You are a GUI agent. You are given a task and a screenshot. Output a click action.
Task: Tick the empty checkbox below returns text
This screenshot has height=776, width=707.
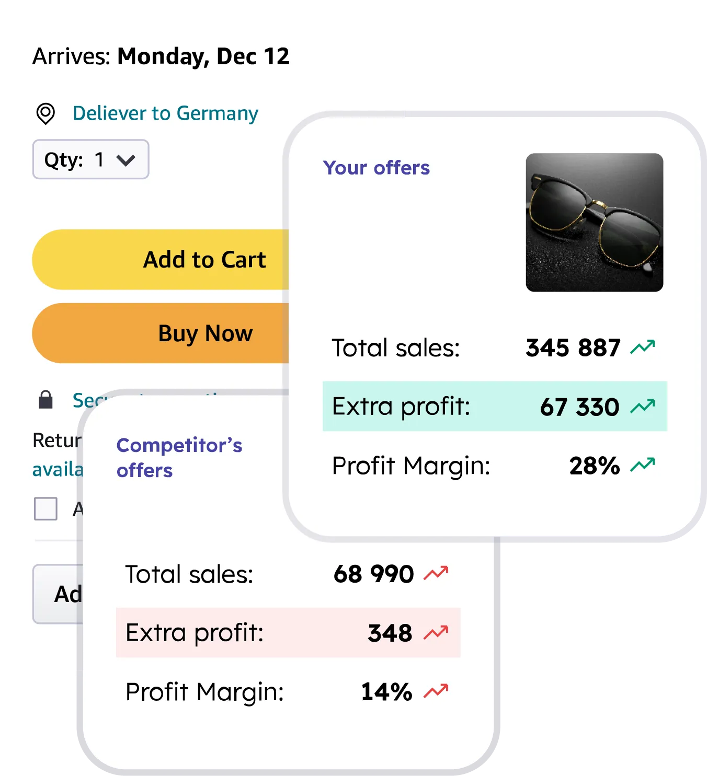[45, 508]
